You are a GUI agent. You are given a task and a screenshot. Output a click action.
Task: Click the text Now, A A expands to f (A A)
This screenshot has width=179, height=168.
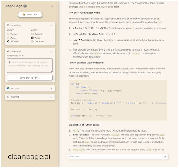coord(88,40)
